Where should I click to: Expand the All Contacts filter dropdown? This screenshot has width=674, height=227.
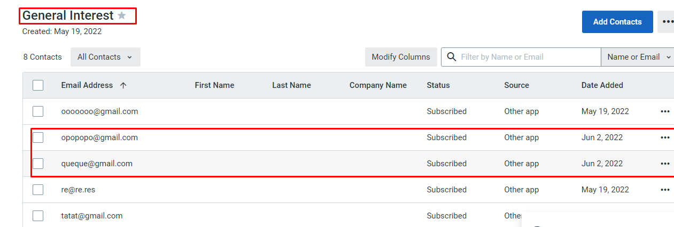[105, 57]
